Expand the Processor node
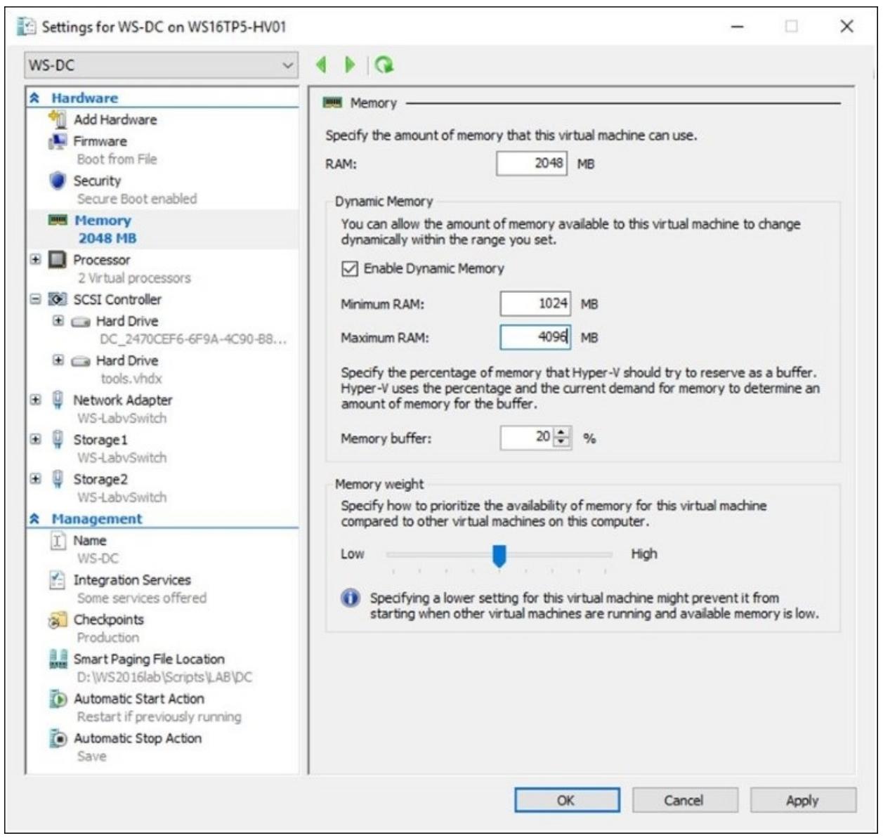 pyautogui.click(x=35, y=259)
